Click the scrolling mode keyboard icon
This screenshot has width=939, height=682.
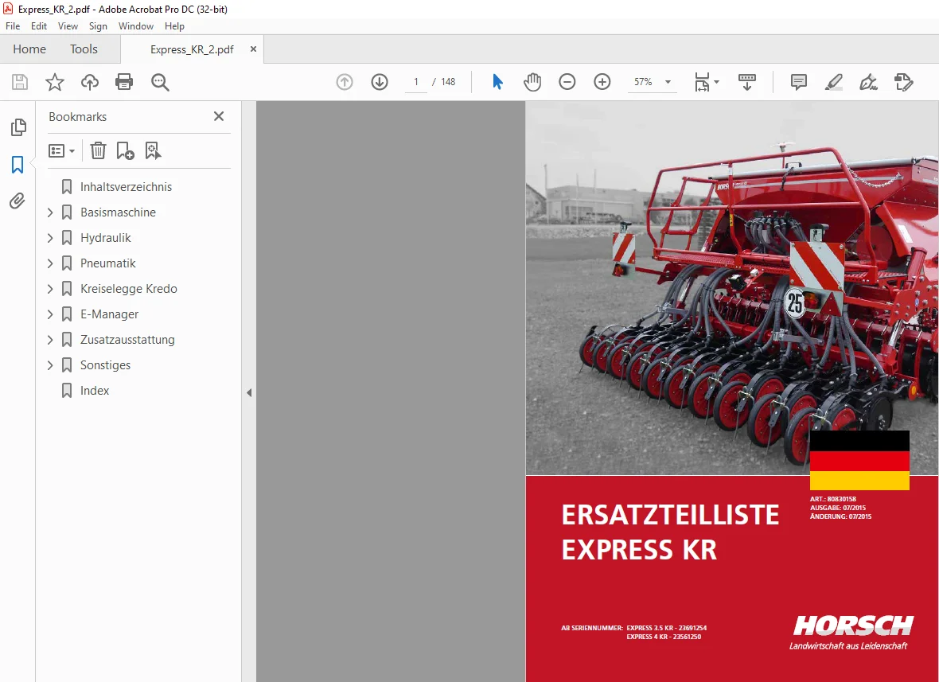746,82
